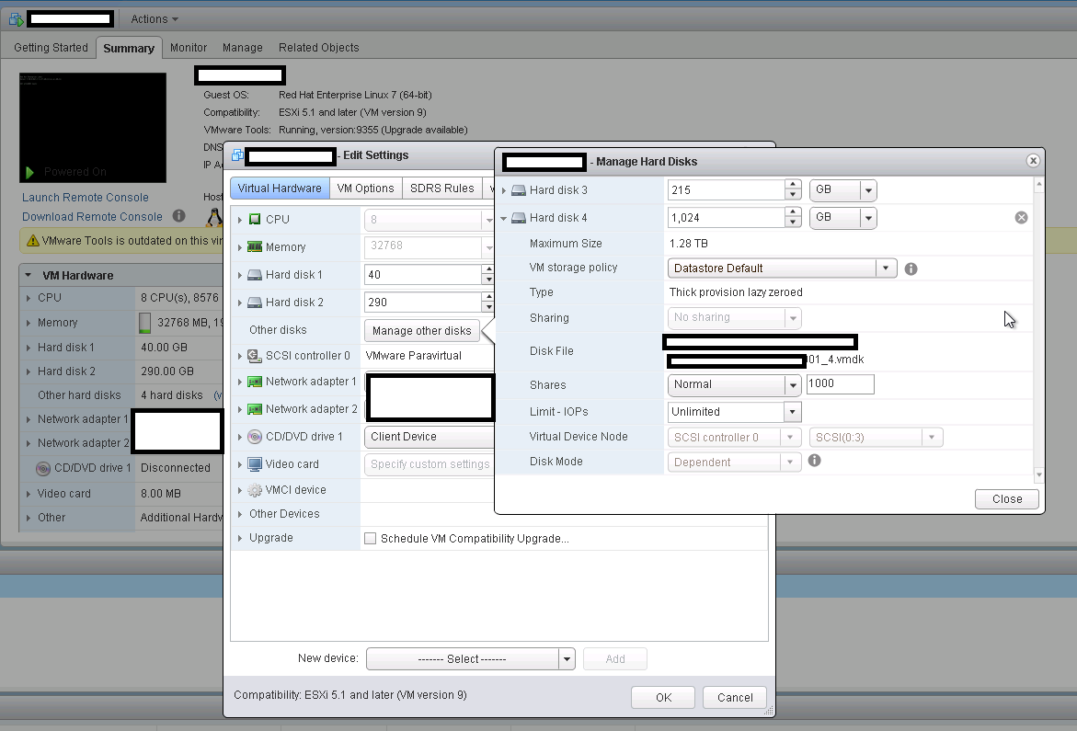Viewport: 1077px width, 731px height.
Task: Expand the Hard disk 3 row
Action: pyautogui.click(x=504, y=190)
